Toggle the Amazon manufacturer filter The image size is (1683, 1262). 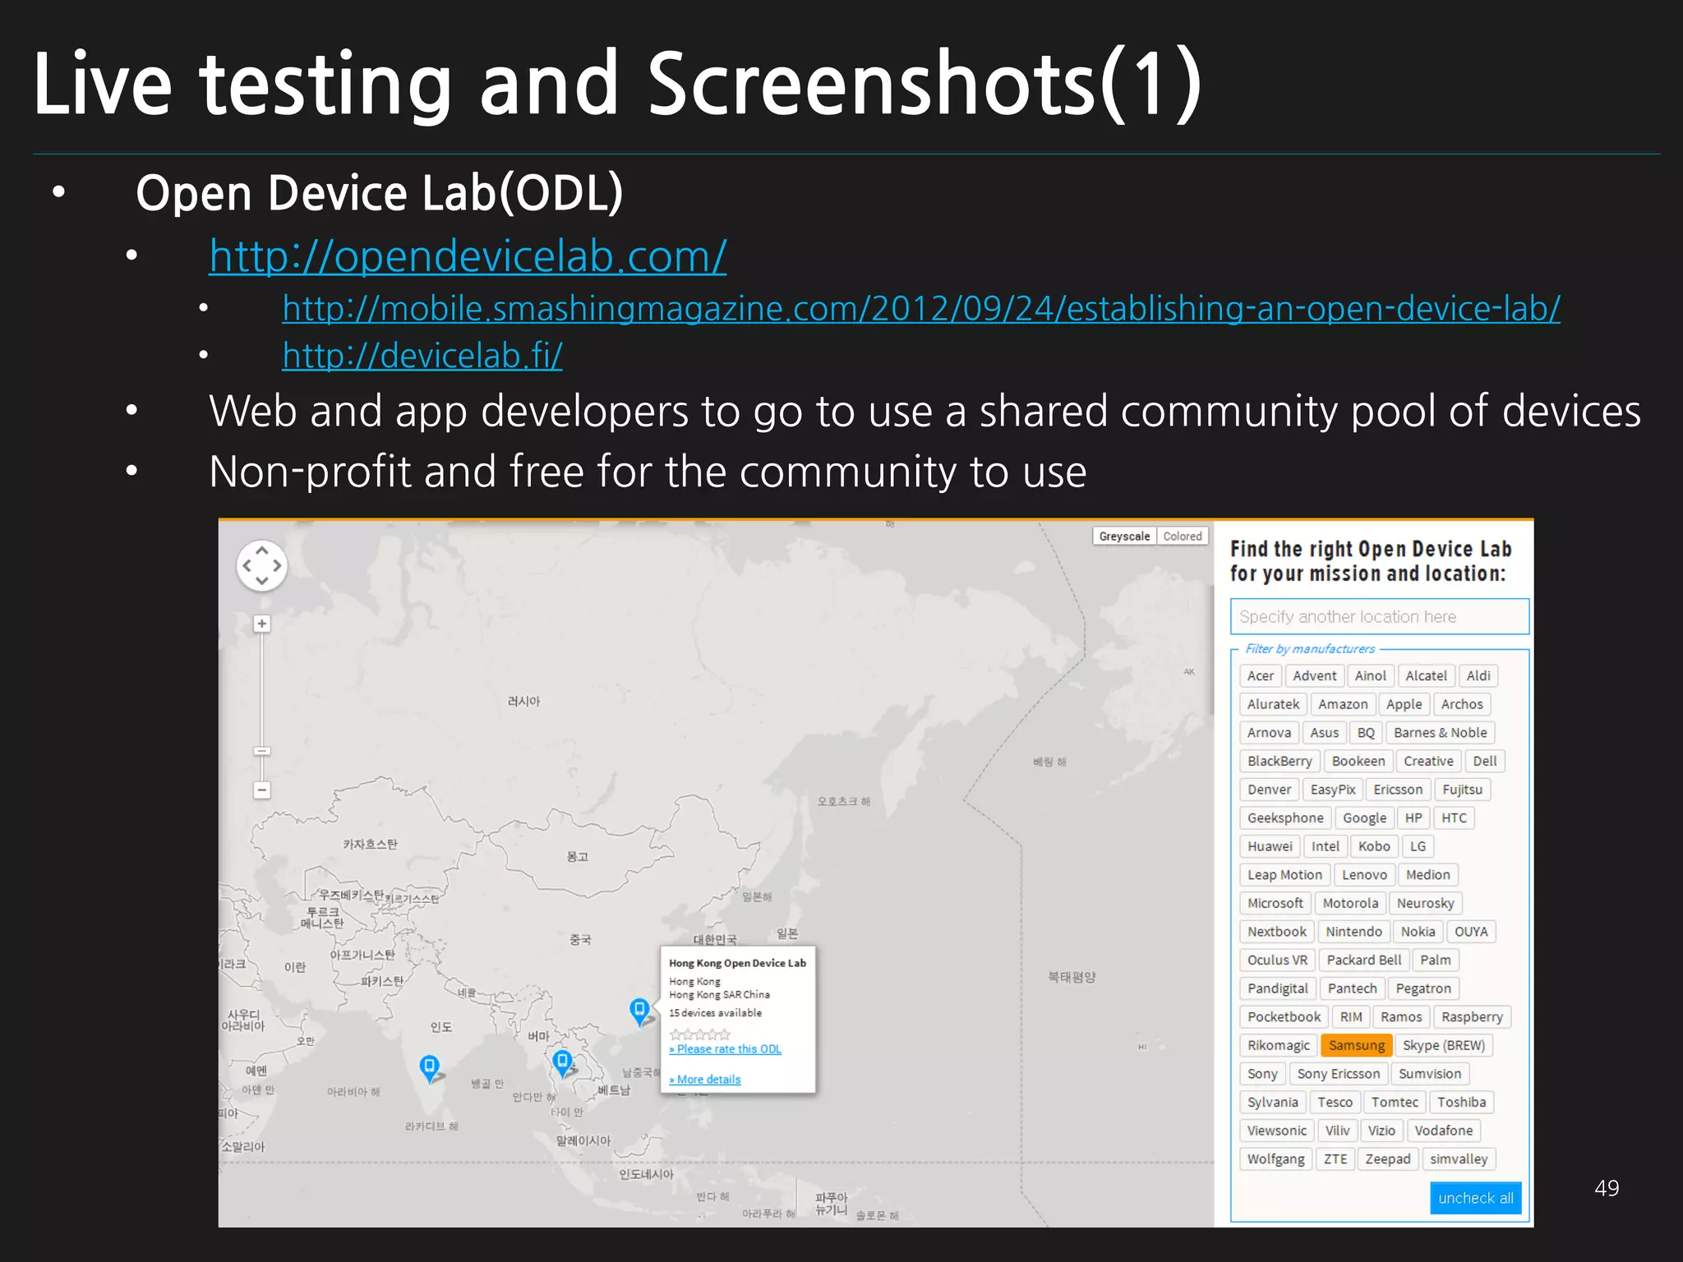pyautogui.click(x=1343, y=704)
